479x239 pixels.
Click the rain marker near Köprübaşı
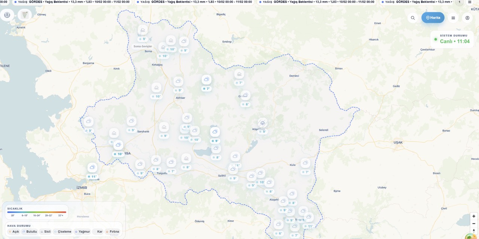pos(262,123)
